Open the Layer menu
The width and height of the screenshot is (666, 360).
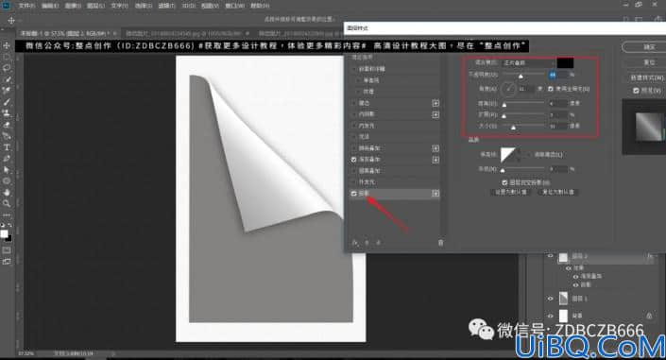pos(96,6)
